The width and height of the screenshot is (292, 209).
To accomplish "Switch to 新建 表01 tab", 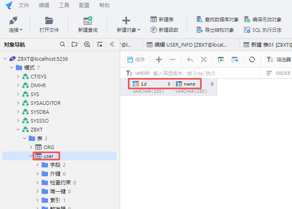I will 266,45.
